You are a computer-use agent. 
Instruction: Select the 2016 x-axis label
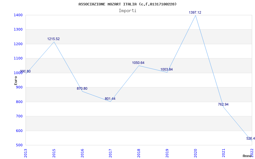(82, 153)
